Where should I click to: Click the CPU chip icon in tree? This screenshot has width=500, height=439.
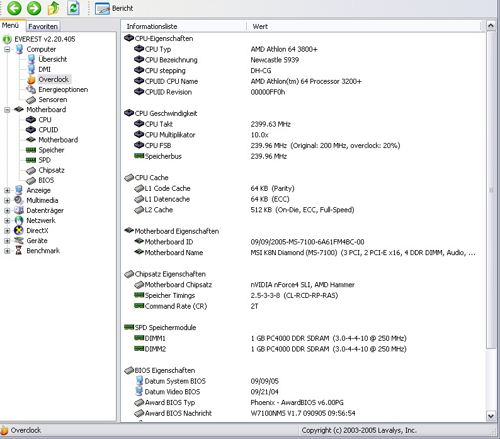click(31, 120)
